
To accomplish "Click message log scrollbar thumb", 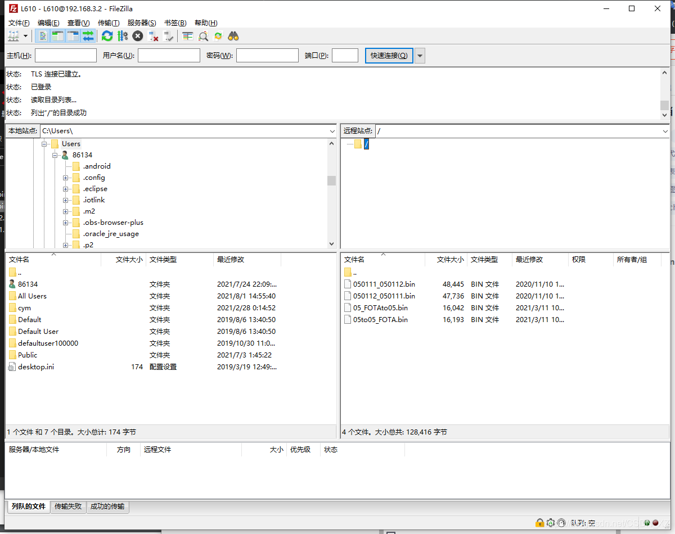I will [x=664, y=105].
